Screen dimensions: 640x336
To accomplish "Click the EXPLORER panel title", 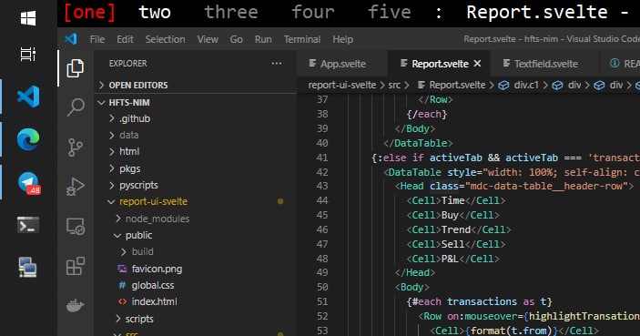I will point(127,63).
